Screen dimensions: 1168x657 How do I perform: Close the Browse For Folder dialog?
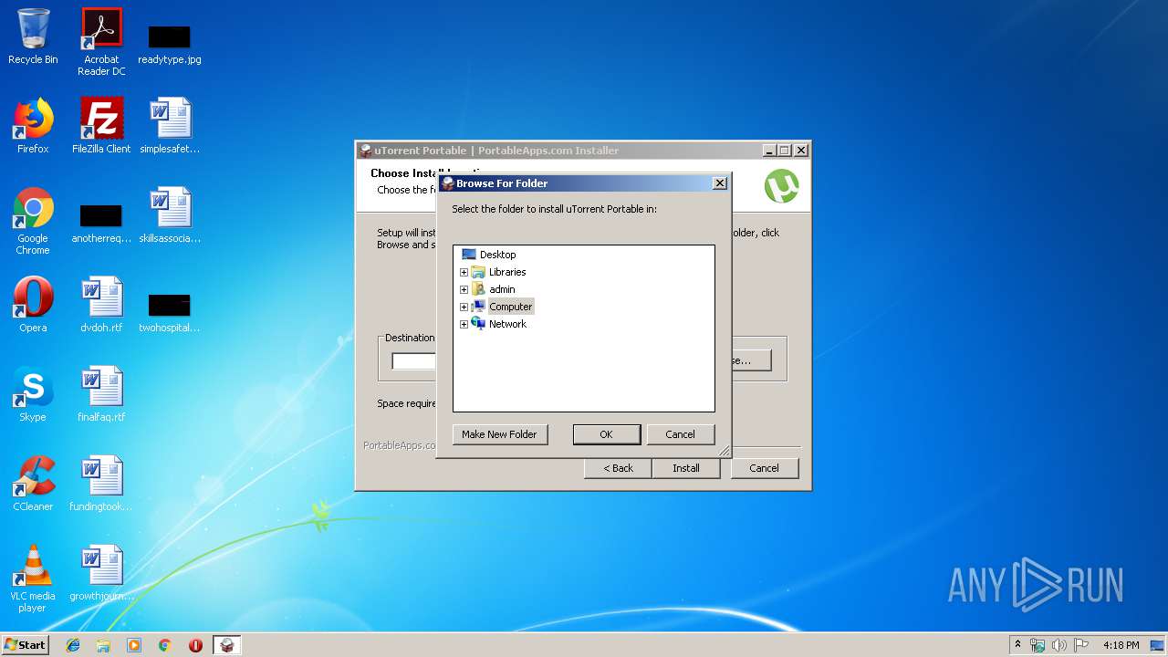[719, 183]
